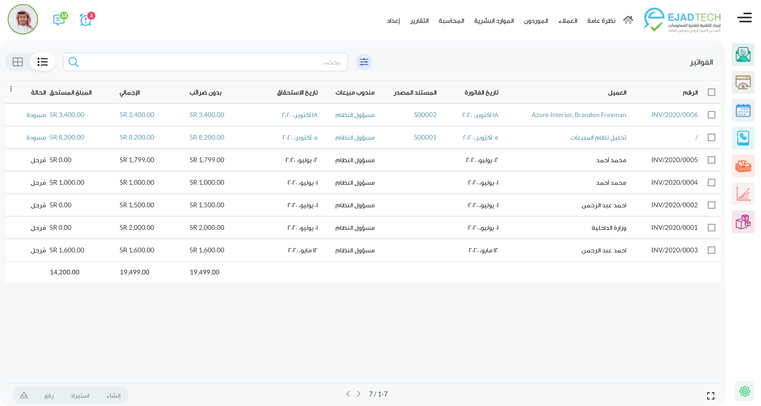Open calendar app in right sidebar
The height and width of the screenshot is (406, 761).
click(743, 110)
